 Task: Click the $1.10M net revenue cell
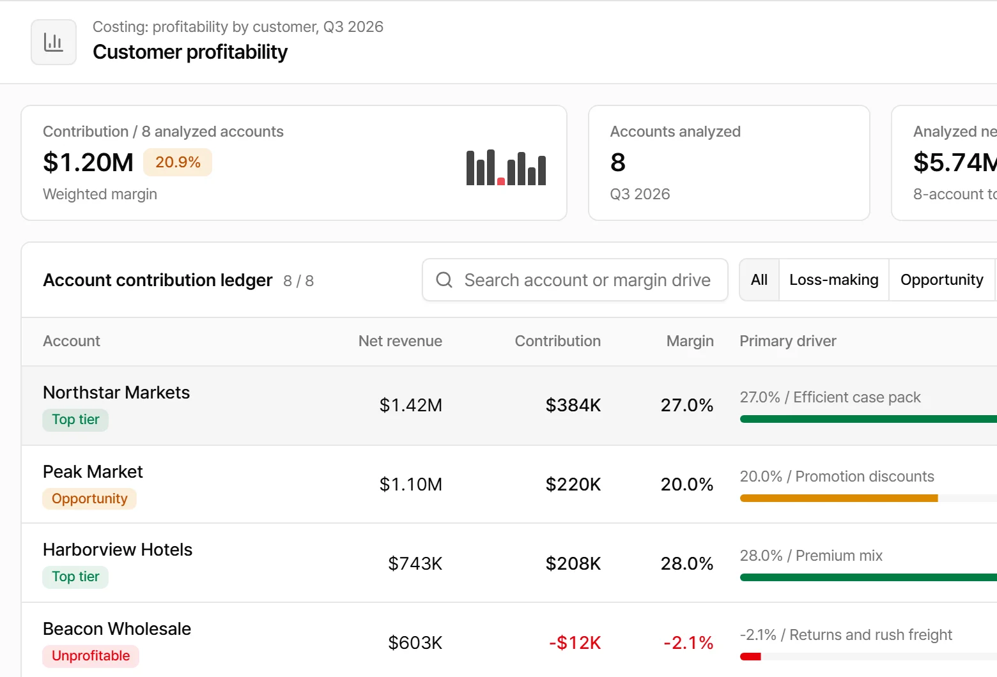pos(411,484)
